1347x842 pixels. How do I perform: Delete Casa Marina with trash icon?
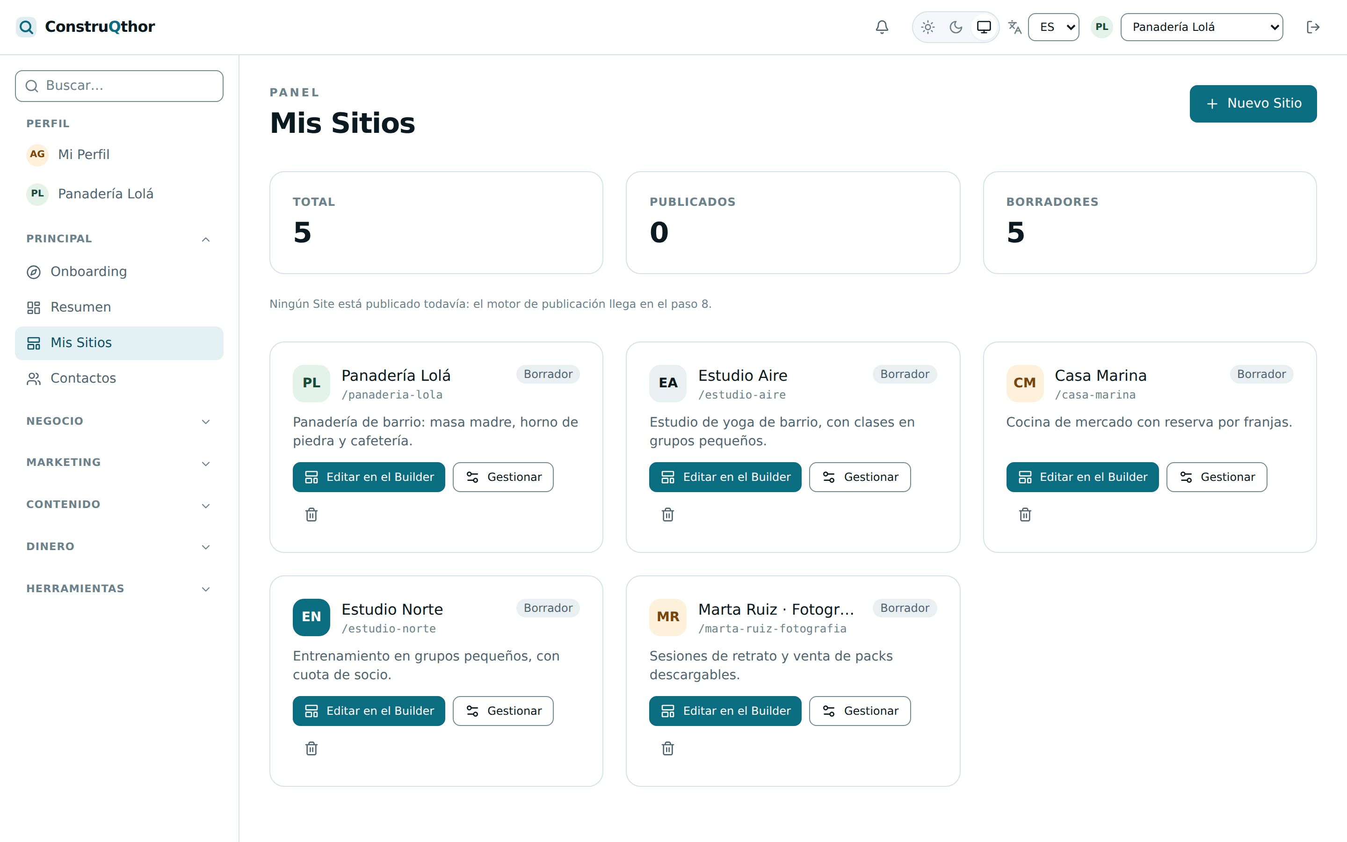tap(1025, 515)
